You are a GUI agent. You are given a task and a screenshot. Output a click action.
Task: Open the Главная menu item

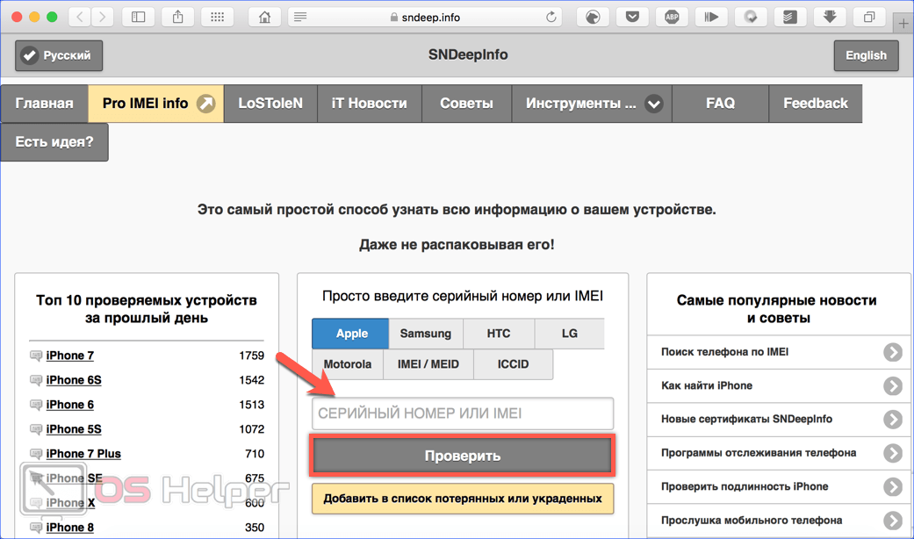pos(44,103)
